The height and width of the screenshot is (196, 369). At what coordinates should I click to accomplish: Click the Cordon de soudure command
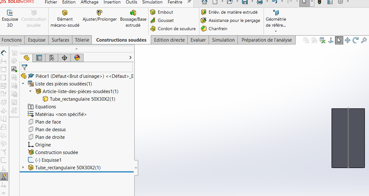177,29
